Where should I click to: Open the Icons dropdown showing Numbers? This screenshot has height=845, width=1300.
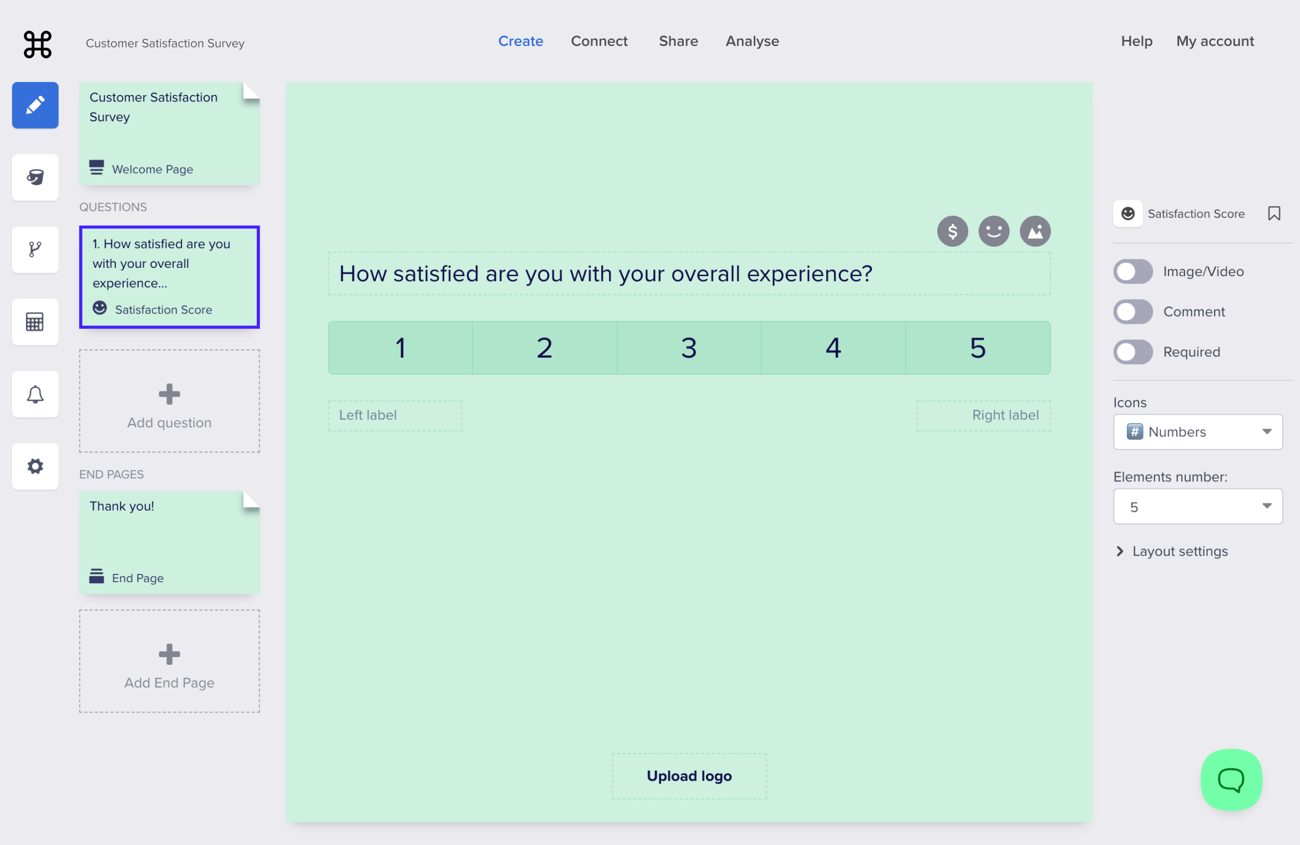[1197, 432]
